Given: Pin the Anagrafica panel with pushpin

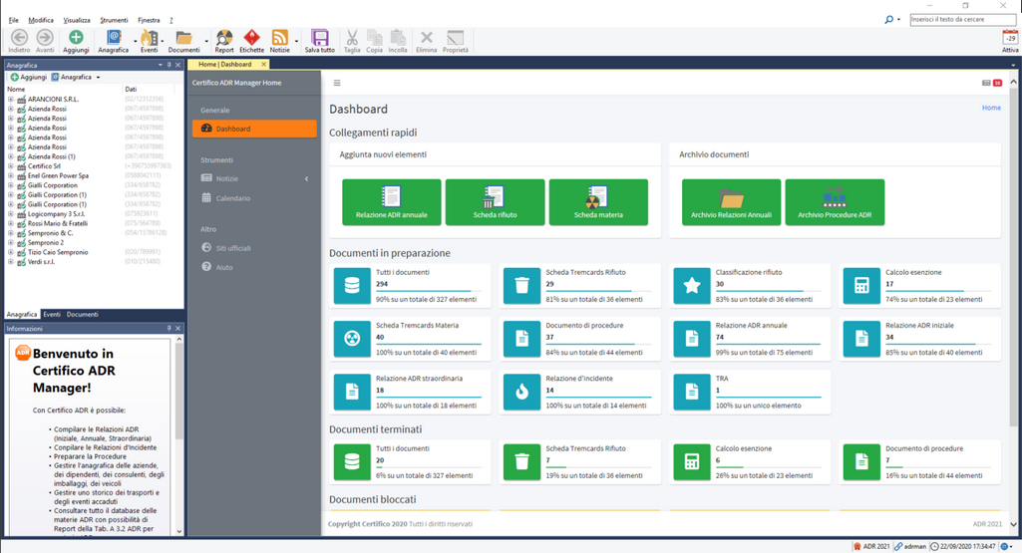Looking at the screenshot, I should 170,65.
